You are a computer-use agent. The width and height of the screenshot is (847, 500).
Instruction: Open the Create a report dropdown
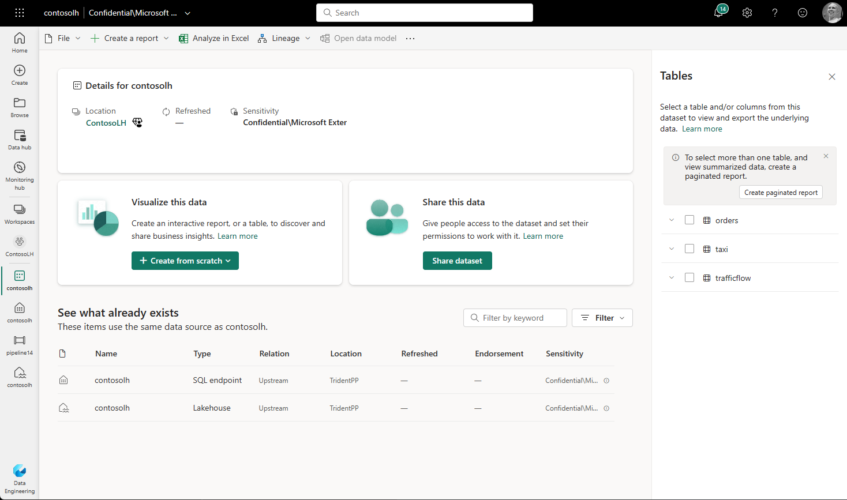click(x=130, y=39)
